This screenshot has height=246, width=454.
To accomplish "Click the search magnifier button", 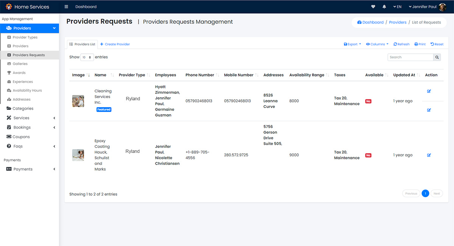I will click(x=437, y=57).
